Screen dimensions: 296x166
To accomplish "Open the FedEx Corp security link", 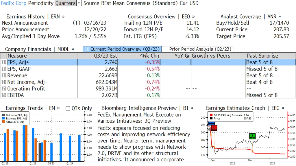I will (13, 3).
